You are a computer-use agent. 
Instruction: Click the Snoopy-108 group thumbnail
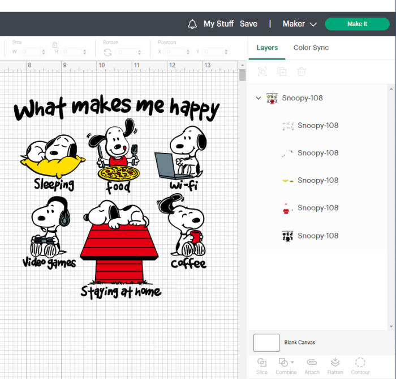[272, 98]
